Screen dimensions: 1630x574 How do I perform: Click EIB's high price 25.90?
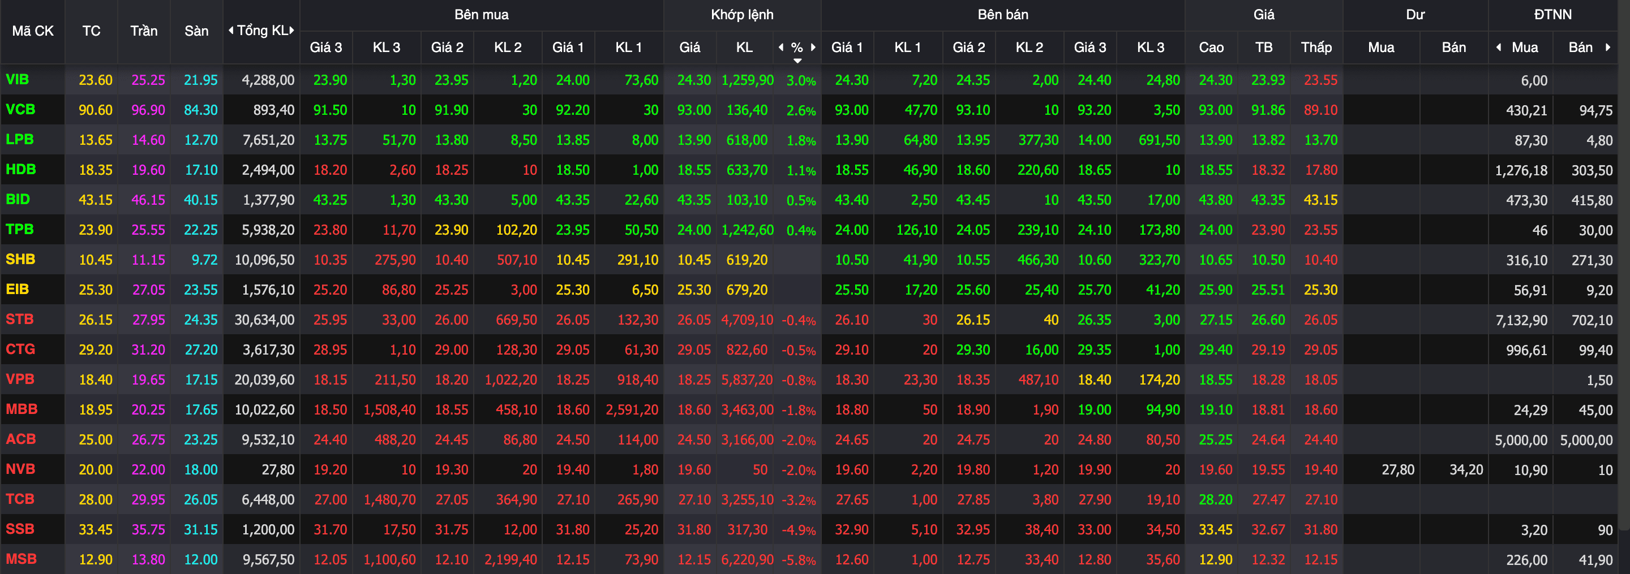(x=1216, y=290)
